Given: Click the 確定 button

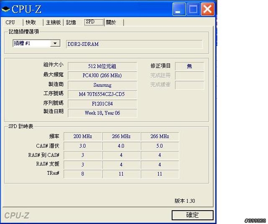Looking at the screenshot, I should (x=193, y=215).
